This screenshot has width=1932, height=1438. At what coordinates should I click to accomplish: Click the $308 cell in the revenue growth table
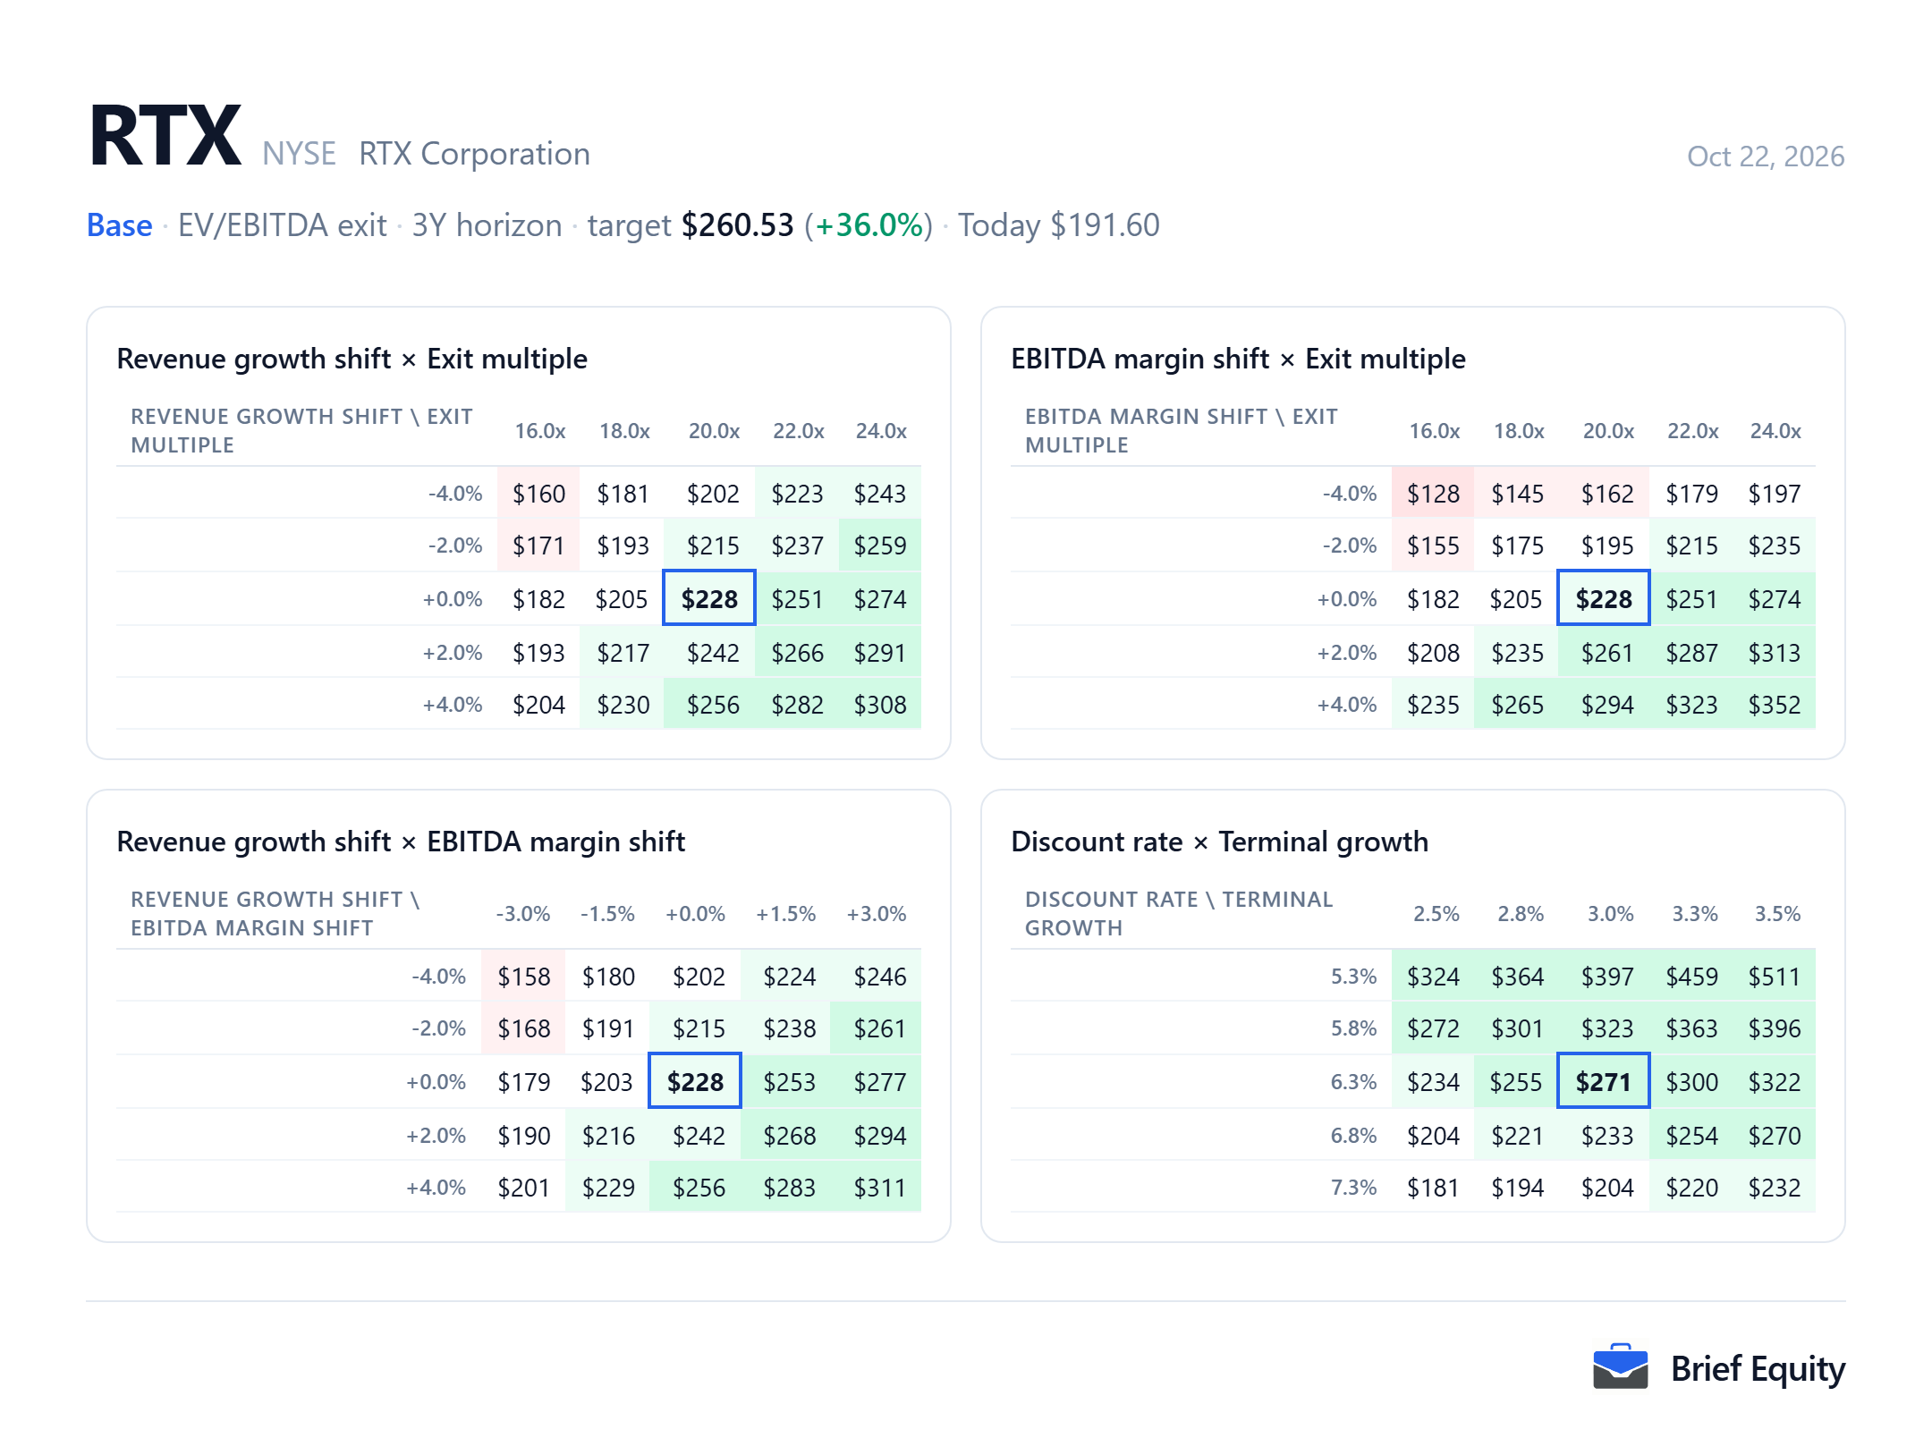tap(880, 705)
